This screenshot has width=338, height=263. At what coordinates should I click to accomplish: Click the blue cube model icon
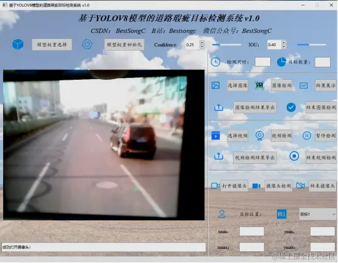(18, 44)
